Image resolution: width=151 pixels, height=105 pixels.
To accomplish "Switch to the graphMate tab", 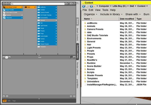I will pos(78,84).
